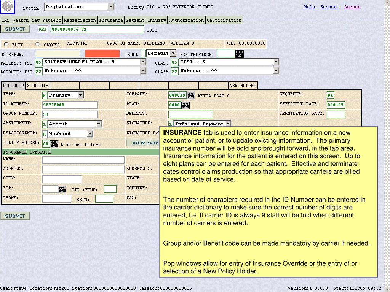Click the Insurance Override NAME field

[83, 160]
